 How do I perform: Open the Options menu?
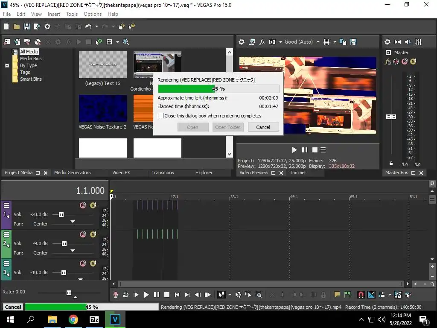(x=93, y=14)
